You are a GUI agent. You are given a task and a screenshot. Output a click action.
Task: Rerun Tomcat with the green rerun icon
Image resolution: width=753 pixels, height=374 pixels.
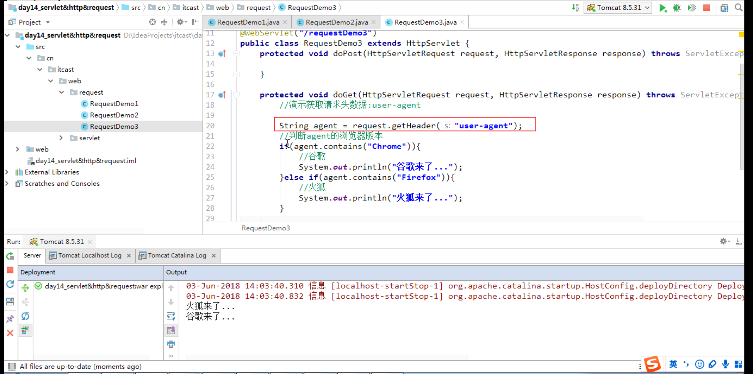pos(10,256)
